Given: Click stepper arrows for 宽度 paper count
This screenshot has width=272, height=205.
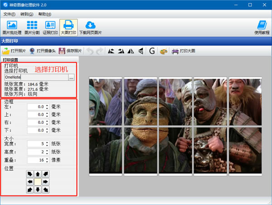Looking at the screenshot, I should click(47, 144).
